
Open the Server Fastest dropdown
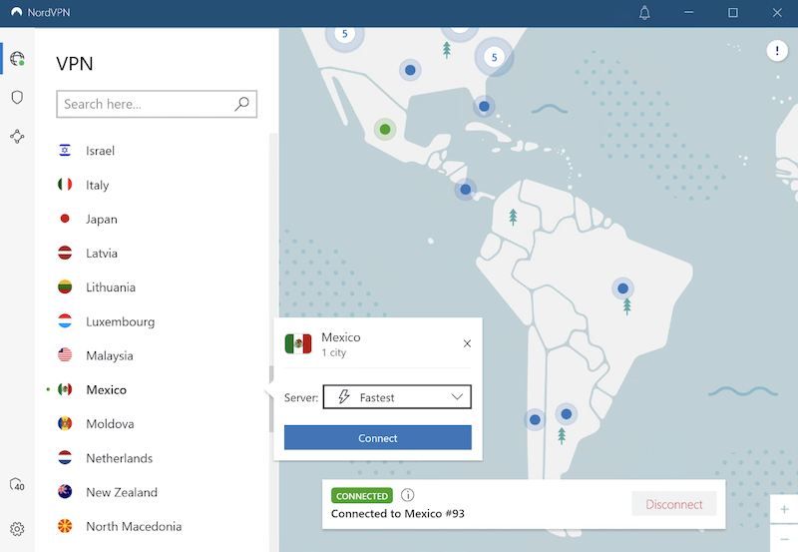pos(397,397)
